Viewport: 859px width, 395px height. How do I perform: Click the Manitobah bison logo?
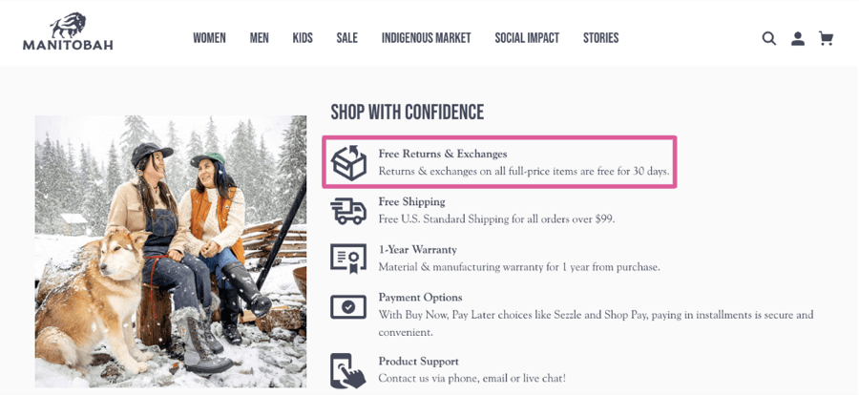click(x=68, y=31)
